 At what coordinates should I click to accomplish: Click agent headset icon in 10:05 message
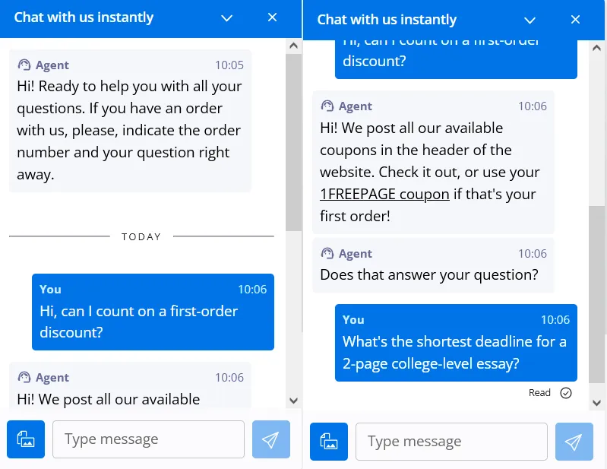click(24, 65)
